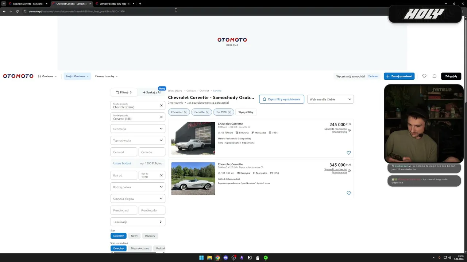467x262 pixels.
Task: Clear the Rok do 1970 field
Action: (161, 175)
